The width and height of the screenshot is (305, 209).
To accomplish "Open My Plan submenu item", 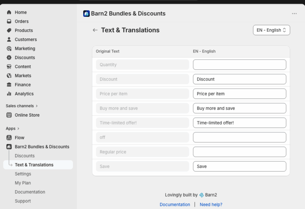I will pyautogui.click(x=23, y=183).
